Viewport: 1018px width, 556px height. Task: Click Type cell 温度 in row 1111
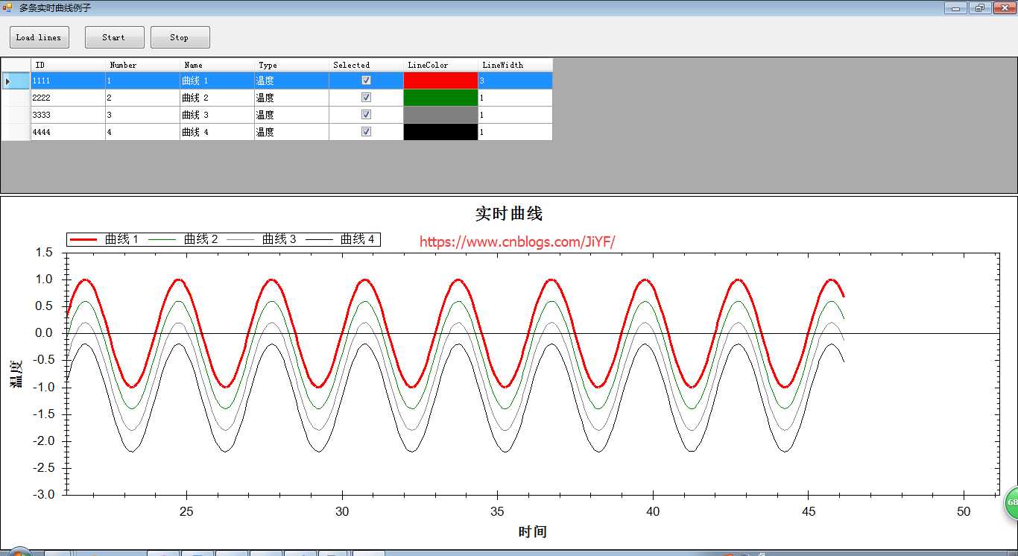pyautogui.click(x=291, y=80)
